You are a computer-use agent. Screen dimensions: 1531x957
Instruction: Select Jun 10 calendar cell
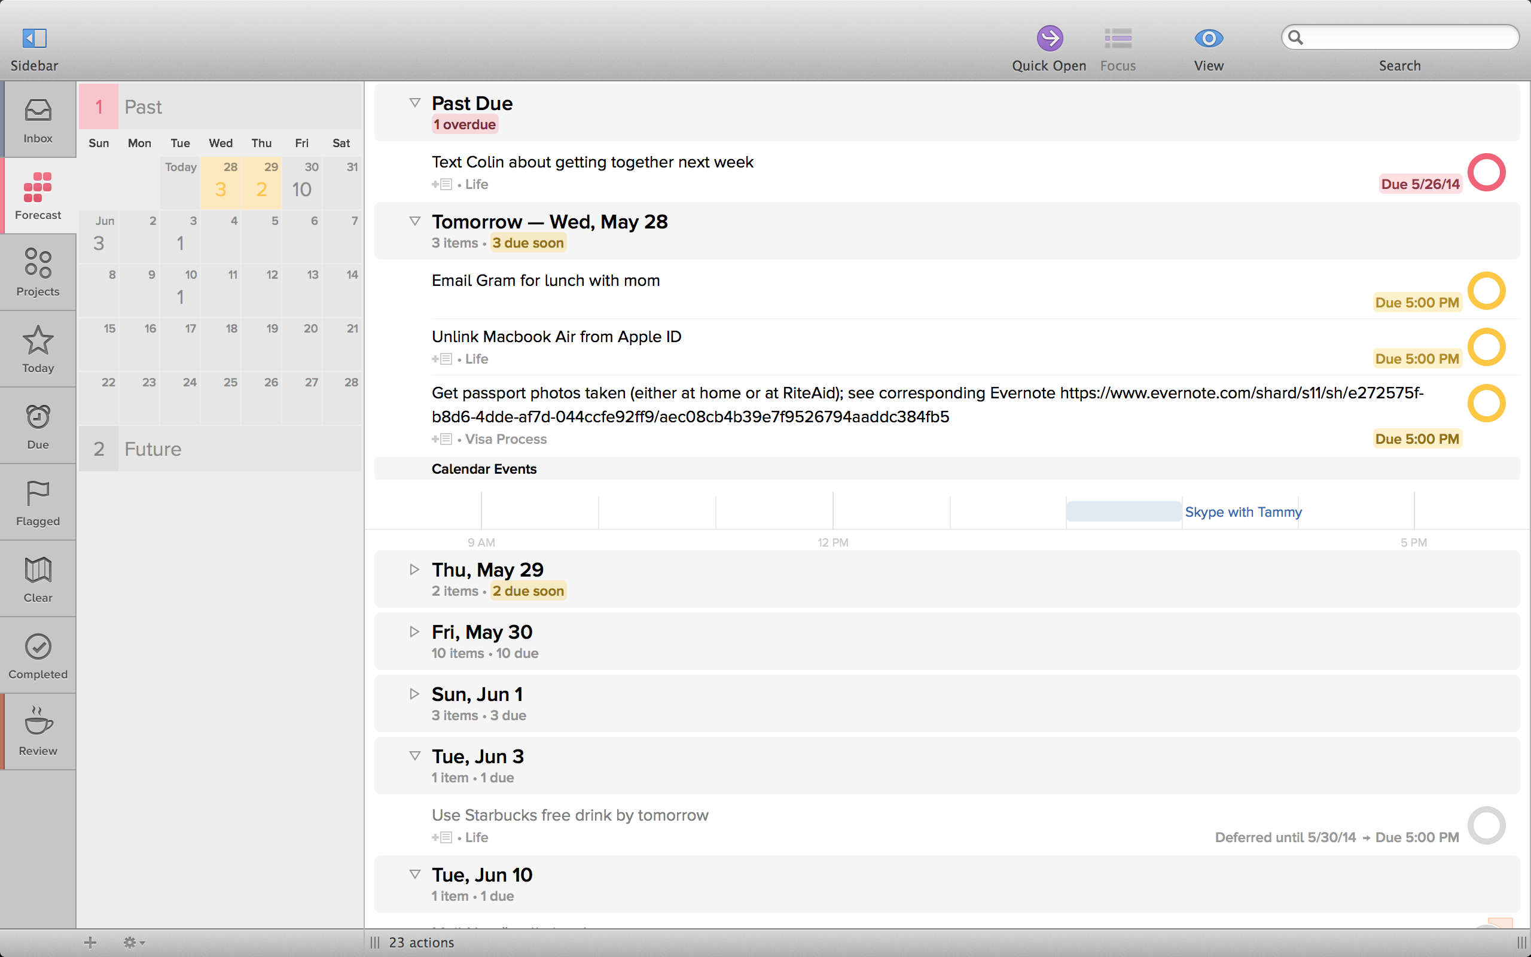point(180,291)
